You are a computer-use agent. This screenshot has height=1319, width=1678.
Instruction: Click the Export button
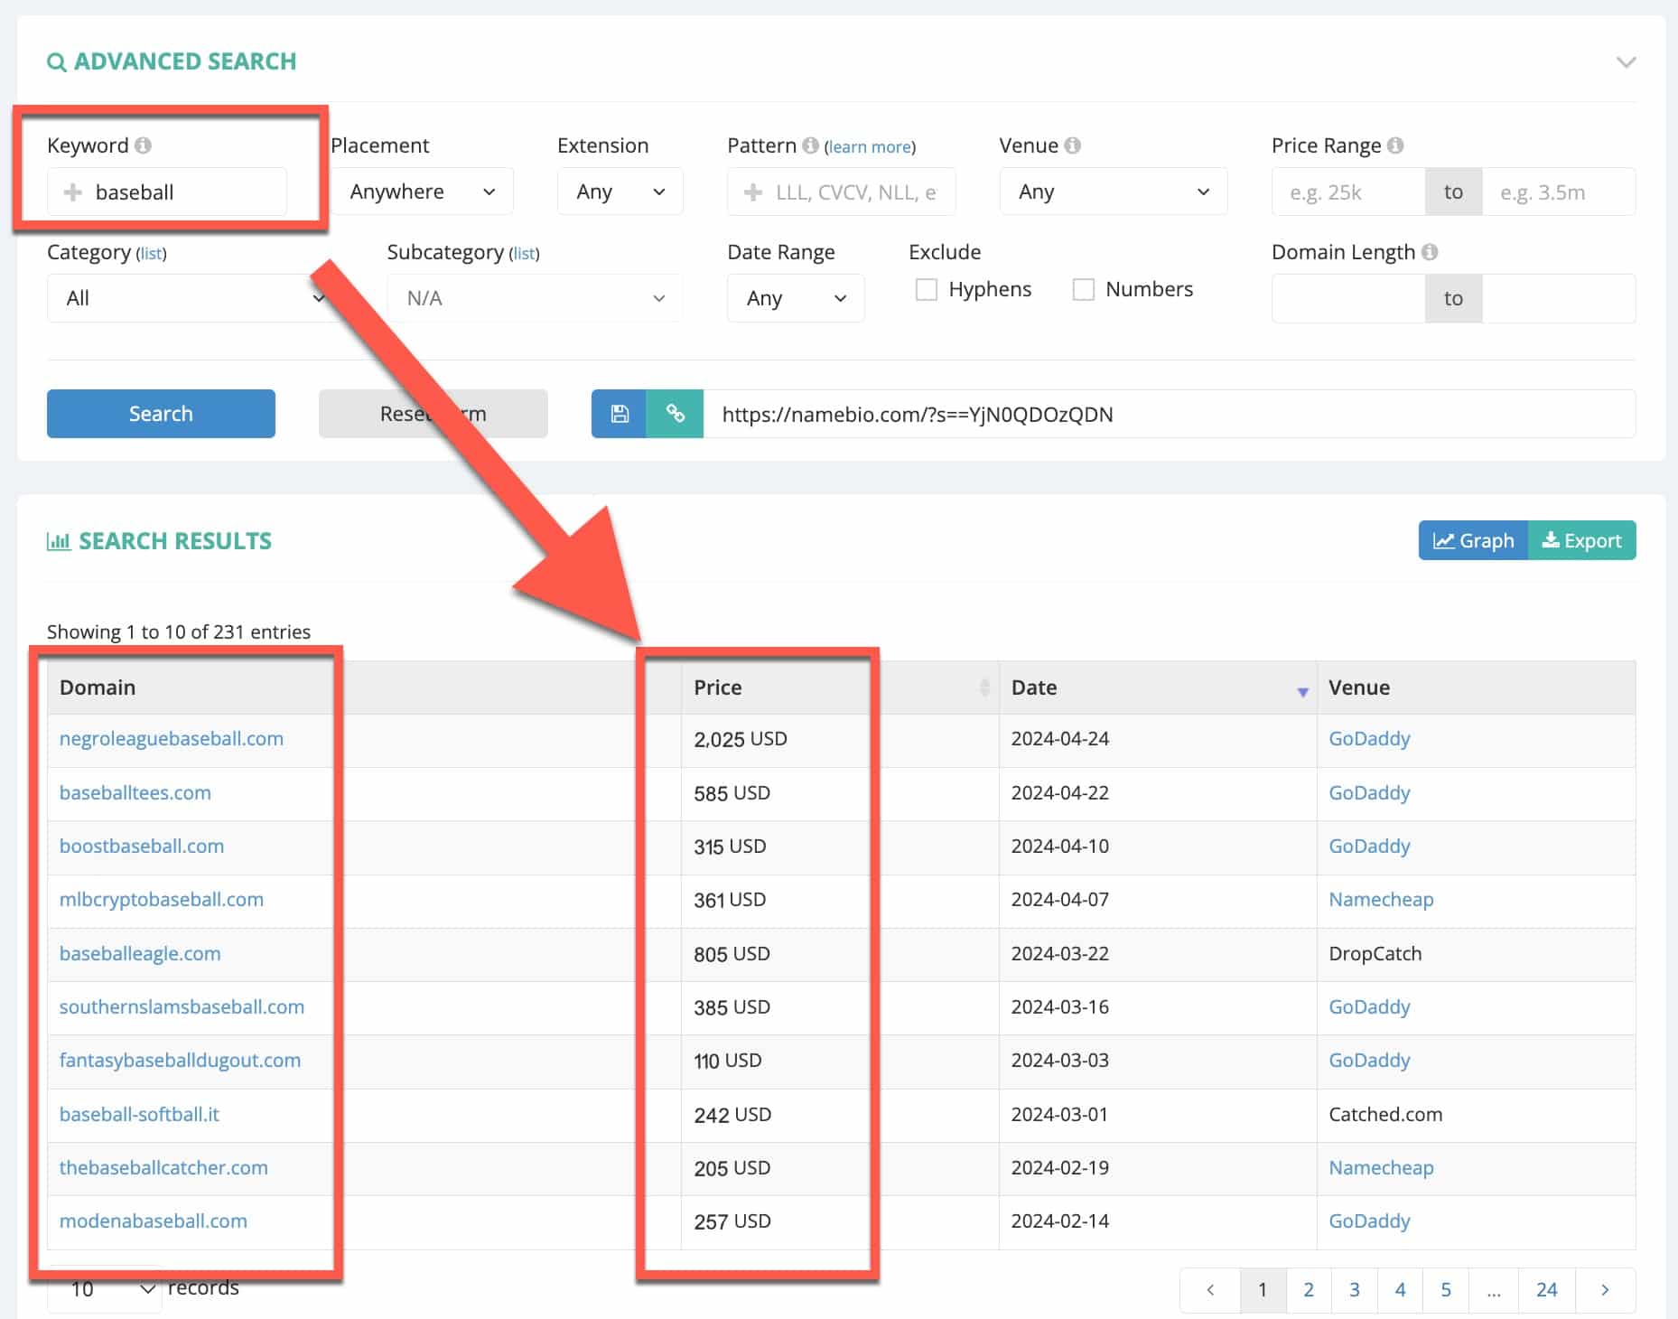click(x=1581, y=540)
